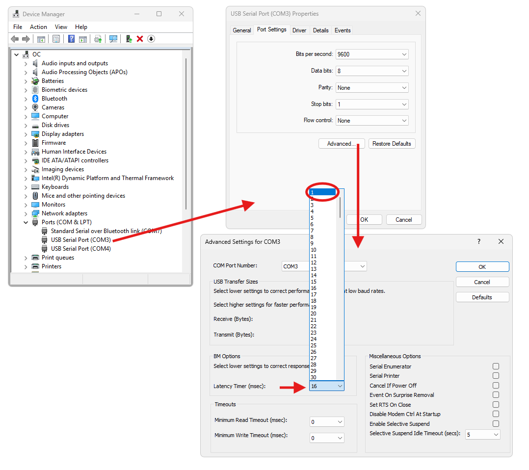The image size is (529, 470).
Task: Switch to the Driver tab
Action: point(299,30)
